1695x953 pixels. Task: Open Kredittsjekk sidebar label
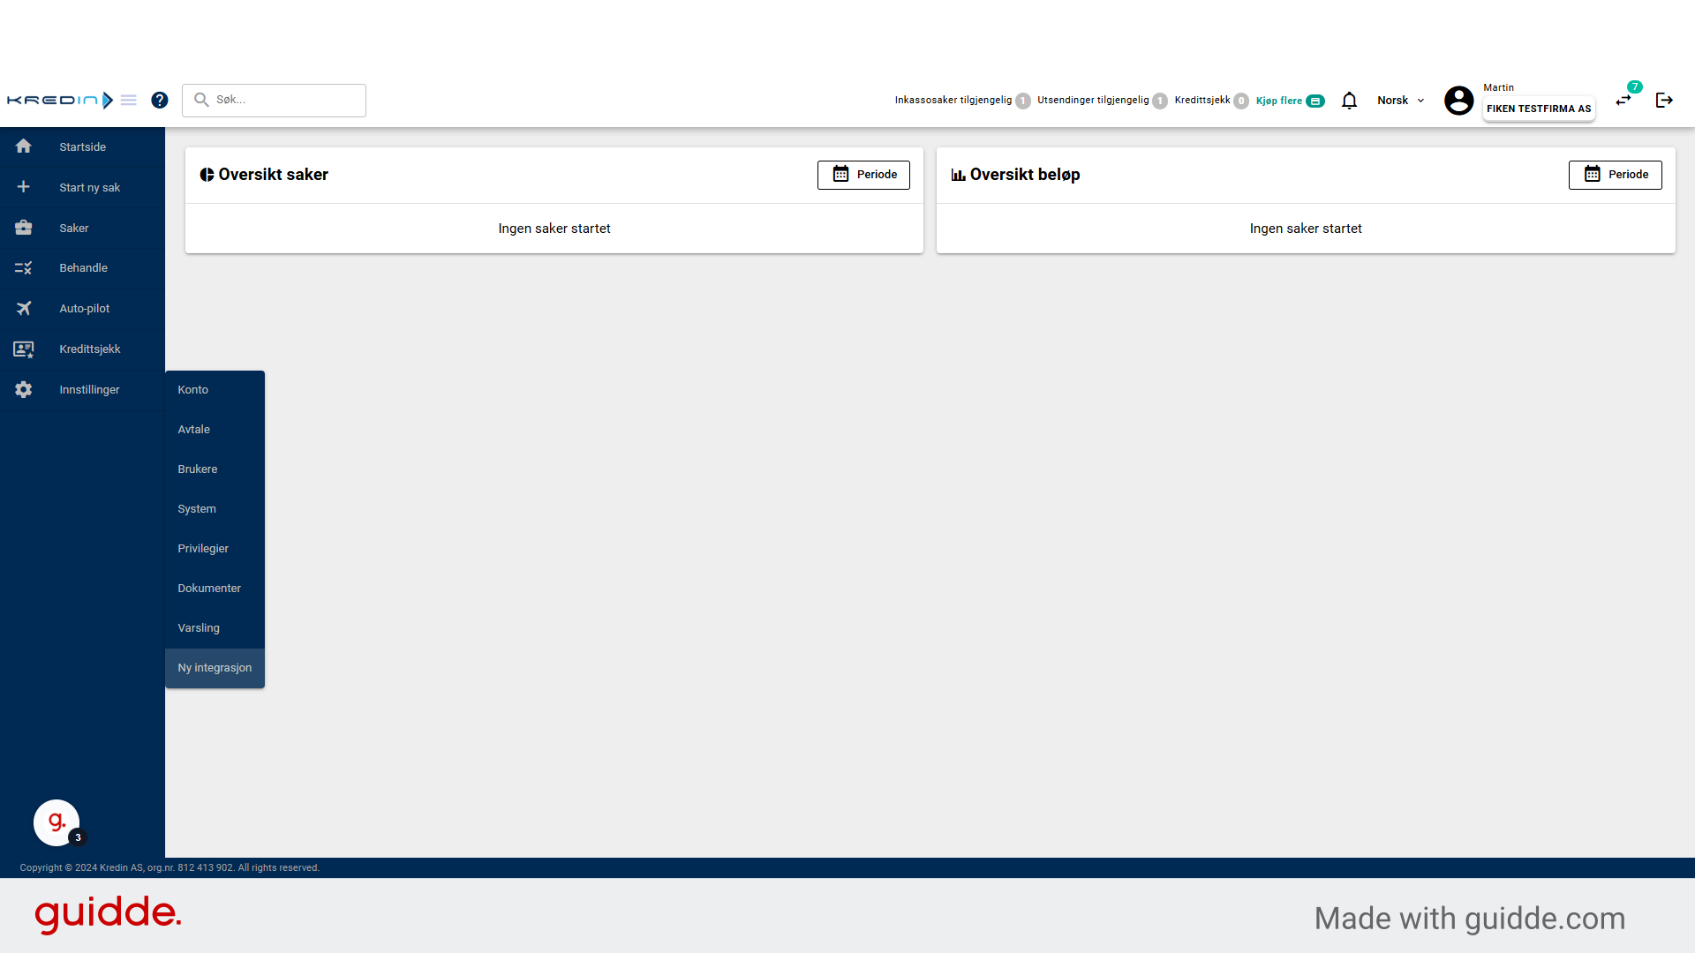(90, 349)
